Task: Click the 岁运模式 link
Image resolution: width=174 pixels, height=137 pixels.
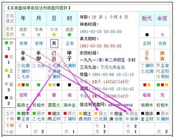Action: (x=10, y=19)
